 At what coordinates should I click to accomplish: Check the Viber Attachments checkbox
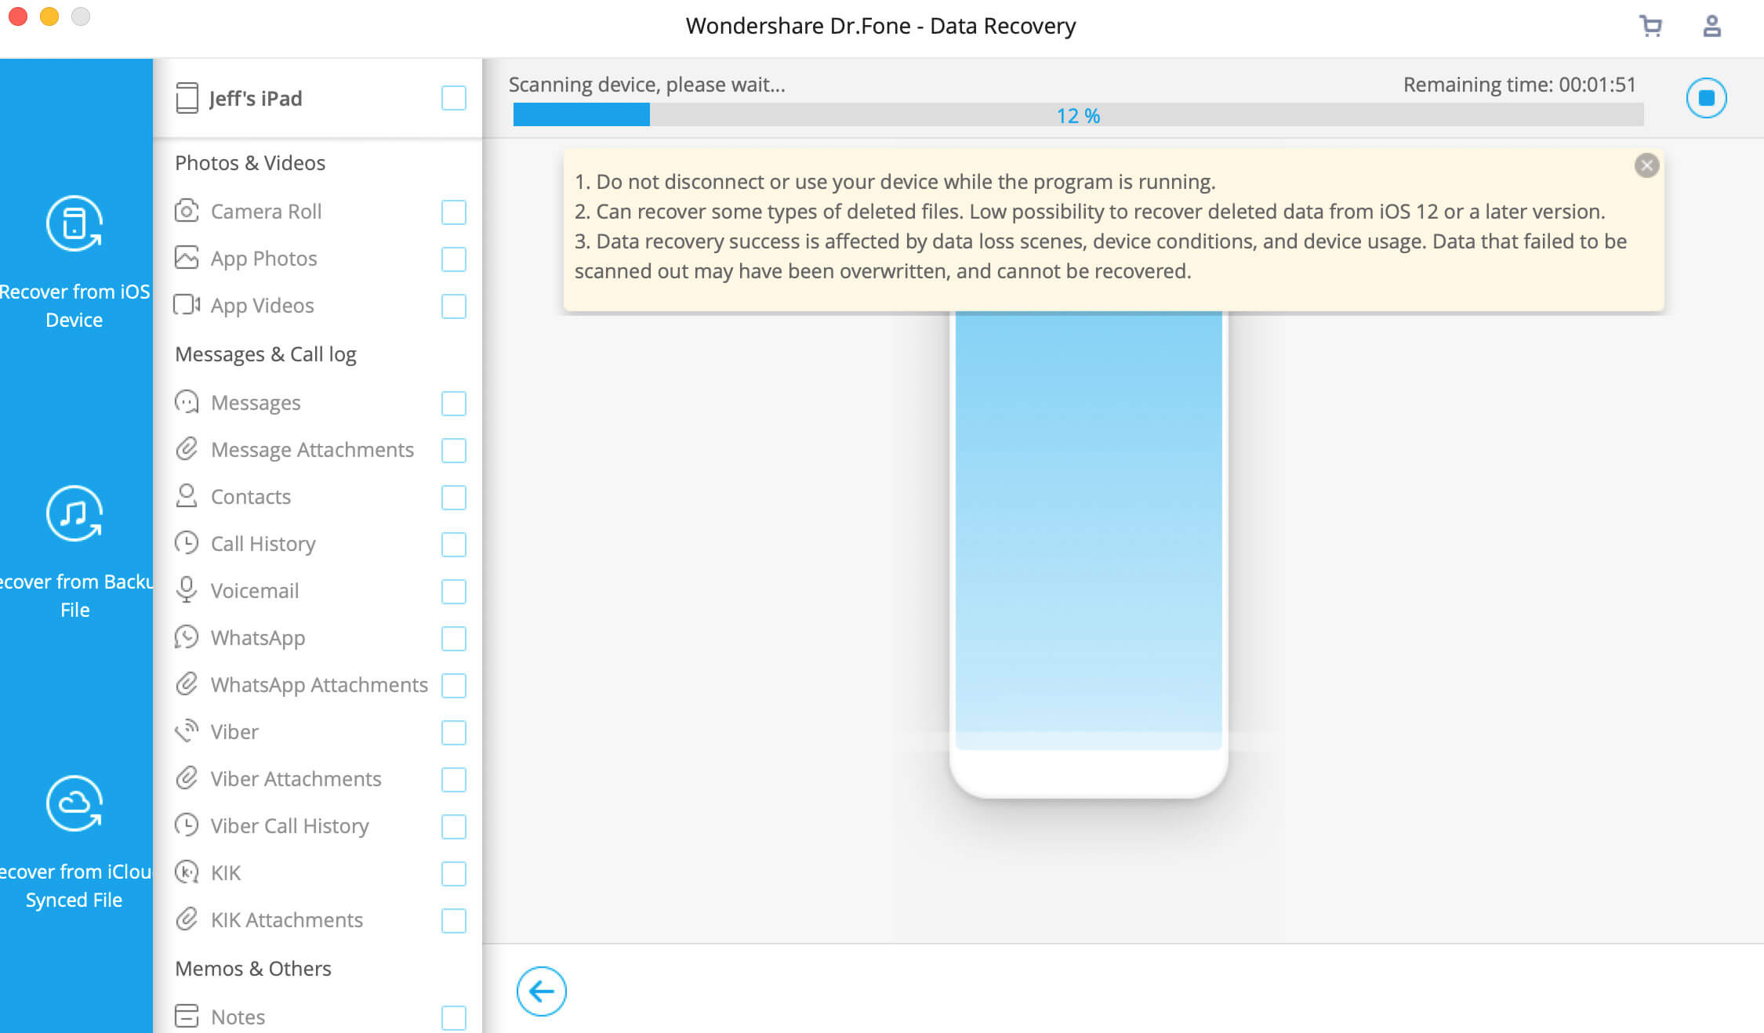click(x=453, y=779)
